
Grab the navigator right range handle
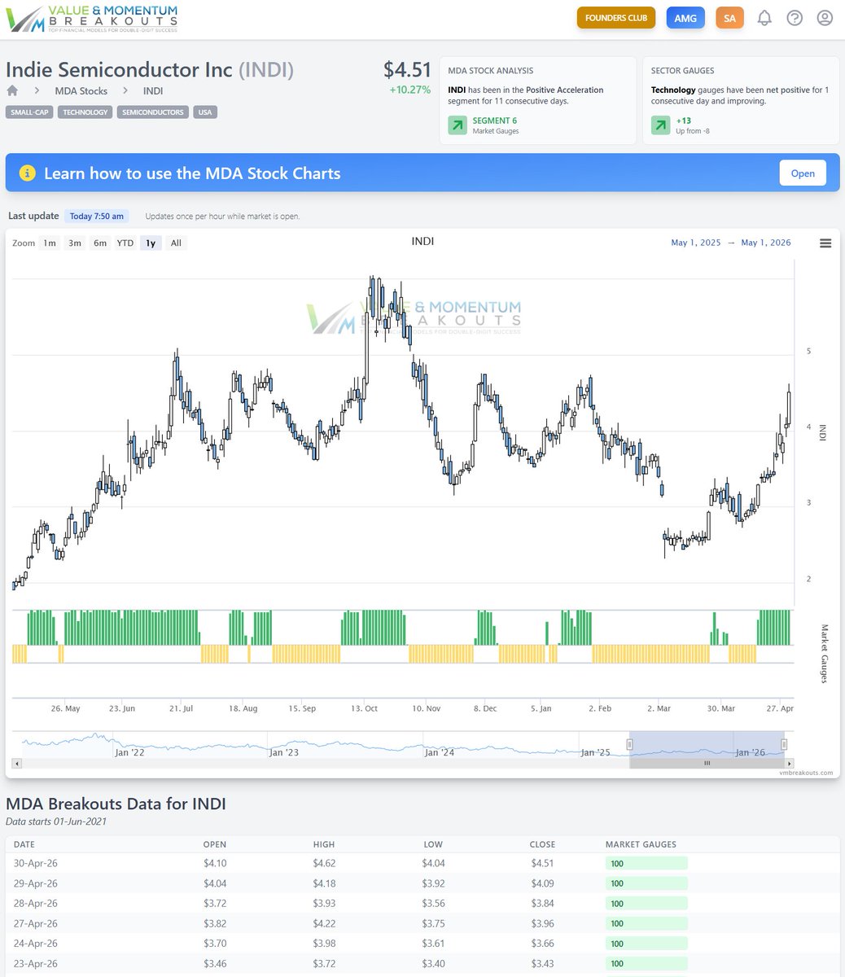coord(784,744)
